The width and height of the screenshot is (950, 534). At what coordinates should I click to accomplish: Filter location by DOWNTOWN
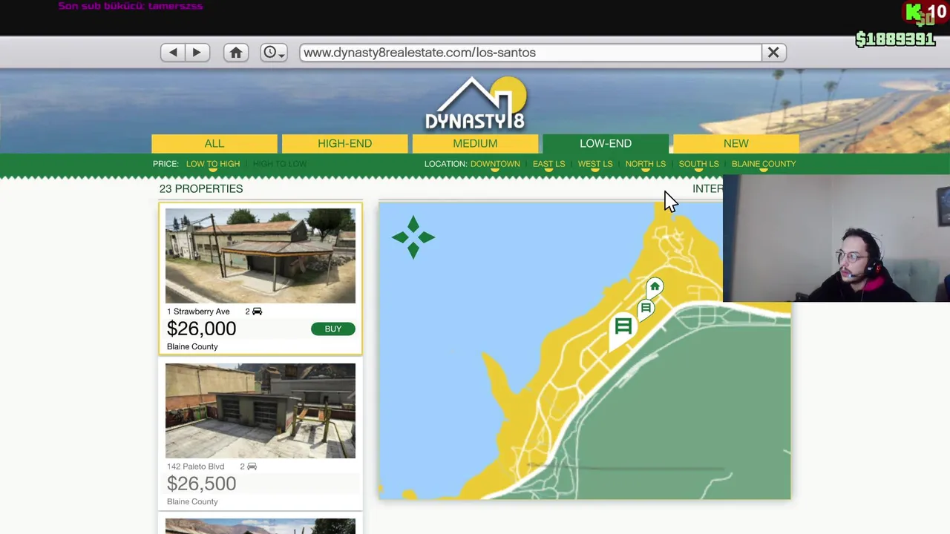pyautogui.click(x=495, y=164)
